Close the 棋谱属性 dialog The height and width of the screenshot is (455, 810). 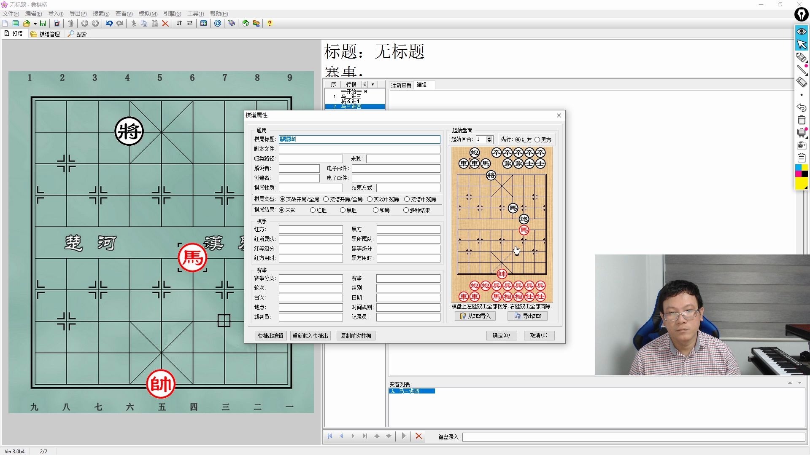[559, 115]
